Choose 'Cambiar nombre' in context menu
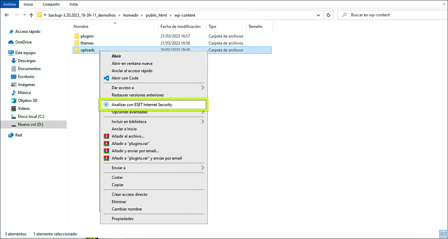This screenshot has width=448, height=239. pos(127,209)
